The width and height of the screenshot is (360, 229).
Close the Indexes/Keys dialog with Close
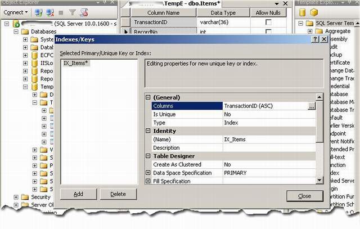(x=304, y=196)
